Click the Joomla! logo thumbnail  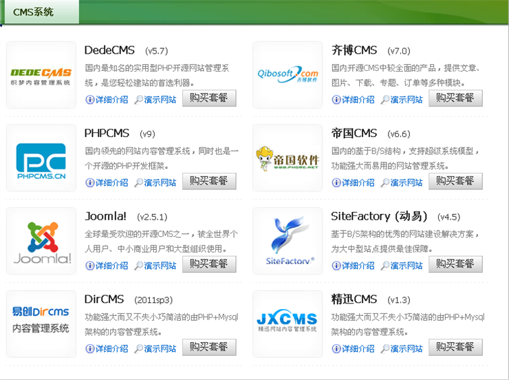point(41,241)
